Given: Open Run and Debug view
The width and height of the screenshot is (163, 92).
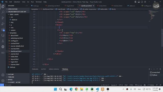Looking at the screenshot, I should [x=3, y=24].
